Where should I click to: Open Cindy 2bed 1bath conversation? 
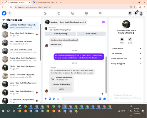click(x=20, y=35)
